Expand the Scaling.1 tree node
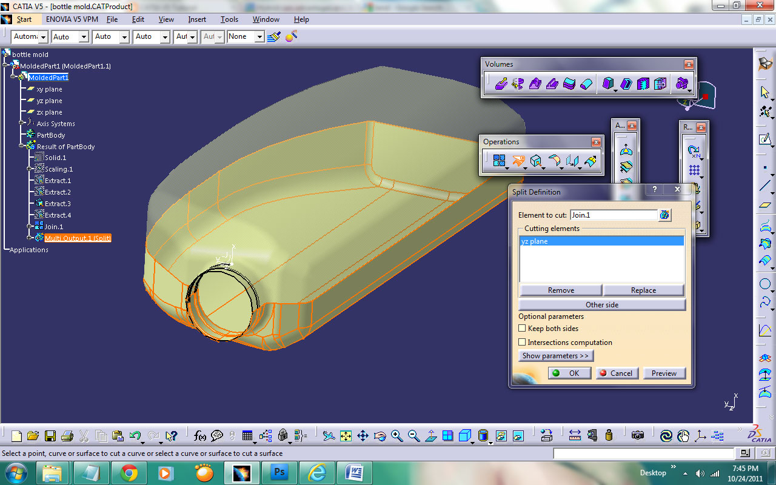Image resolution: width=776 pixels, height=485 pixels. 30,169
